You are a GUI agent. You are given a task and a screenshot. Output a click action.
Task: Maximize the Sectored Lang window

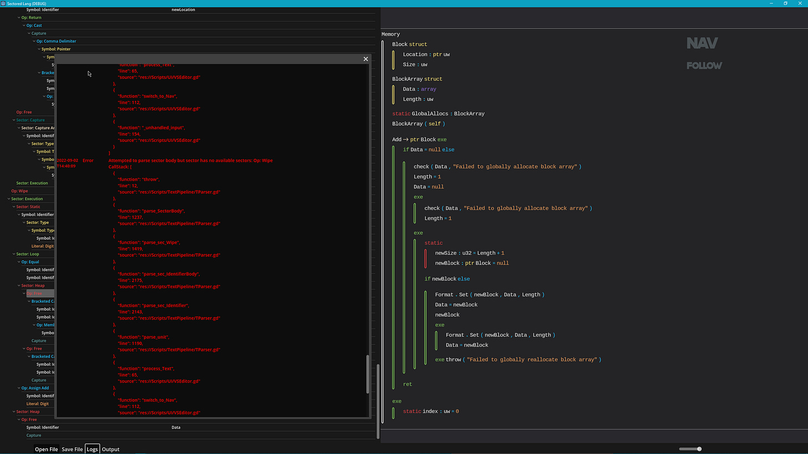coord(785,3)
